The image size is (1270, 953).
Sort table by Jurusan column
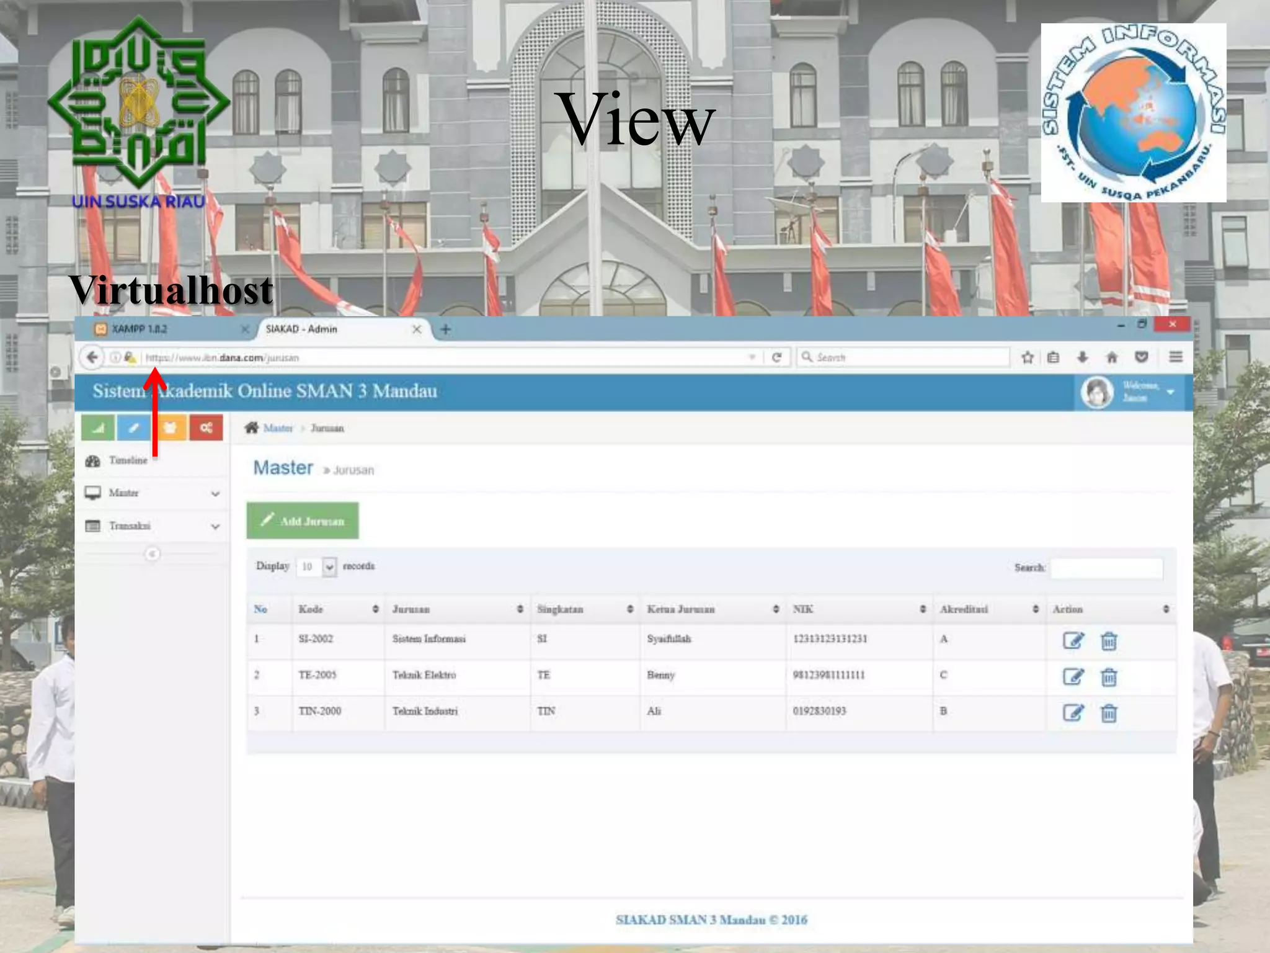tap(457, 609)
